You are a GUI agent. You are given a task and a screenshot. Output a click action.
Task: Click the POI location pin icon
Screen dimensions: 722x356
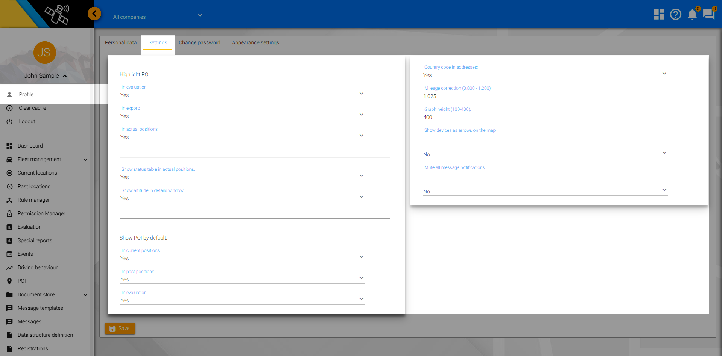9,281
